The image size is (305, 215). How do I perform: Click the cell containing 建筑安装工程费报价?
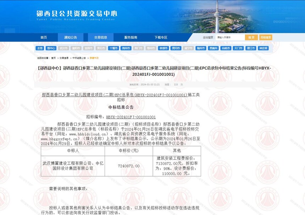point(177,166)
